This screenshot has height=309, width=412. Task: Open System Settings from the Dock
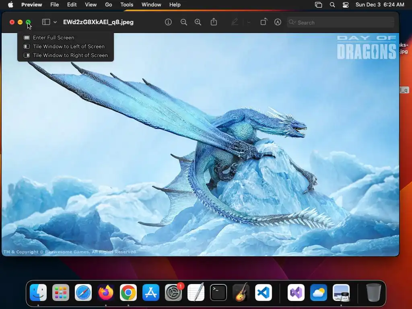173,293
